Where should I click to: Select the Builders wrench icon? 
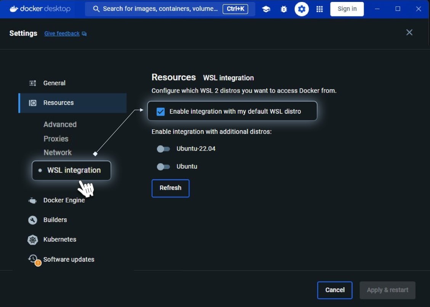click(33, 220)
